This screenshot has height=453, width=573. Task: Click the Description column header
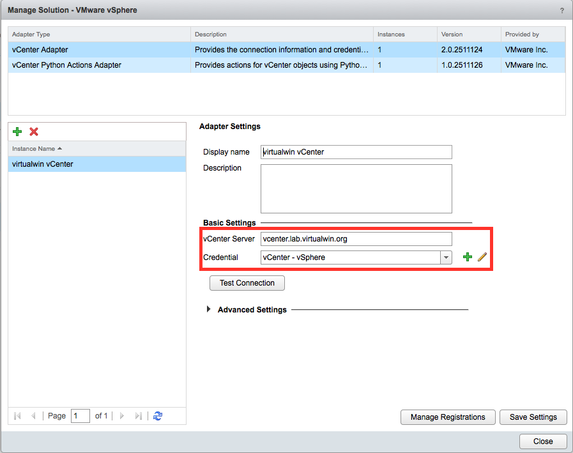[282, 35]
